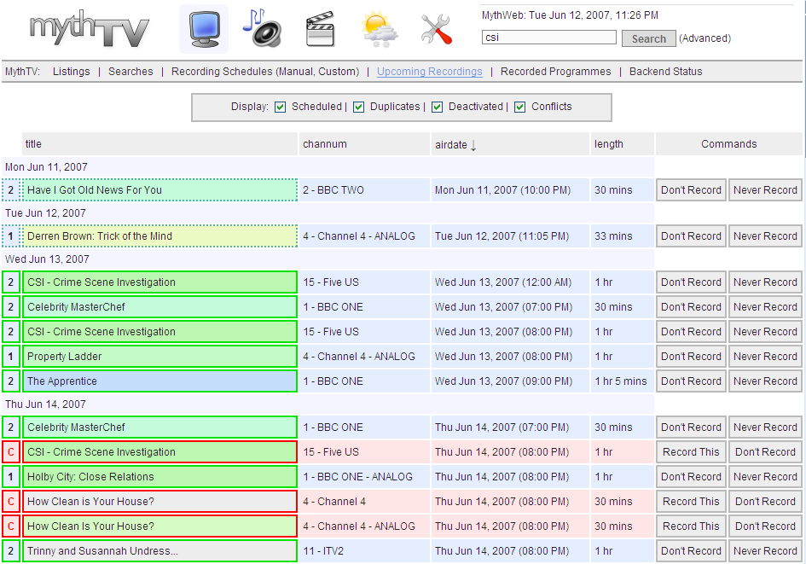Toggle the Scheduled display checkbox
Screen dimensions: 806x564
[280, 107]
